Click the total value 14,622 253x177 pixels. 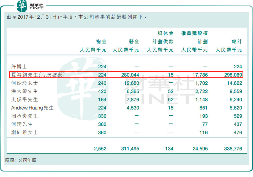[x=235, y=83]
